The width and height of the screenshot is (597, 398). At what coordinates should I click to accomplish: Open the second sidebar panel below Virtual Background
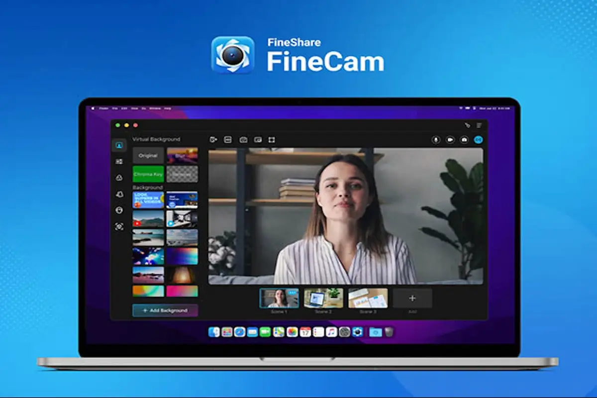pyautogui.click(x=119, y=162)
